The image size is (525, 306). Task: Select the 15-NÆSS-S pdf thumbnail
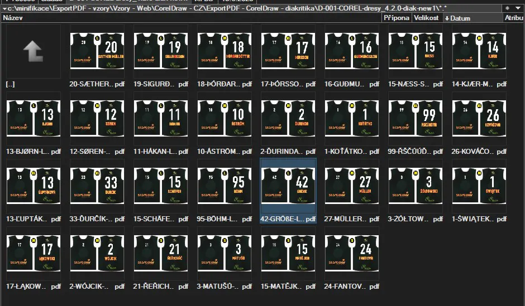(415, 51)
